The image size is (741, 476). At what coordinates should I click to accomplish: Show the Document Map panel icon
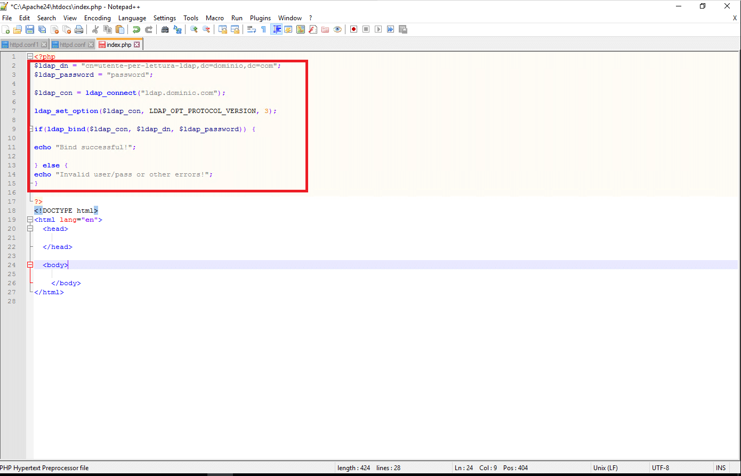click(301, 29)
